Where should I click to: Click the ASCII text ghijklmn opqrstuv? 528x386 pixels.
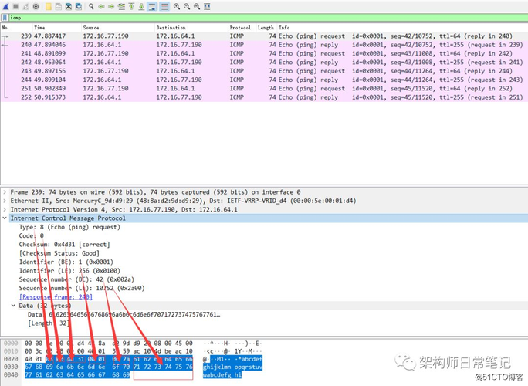point(232,367)
